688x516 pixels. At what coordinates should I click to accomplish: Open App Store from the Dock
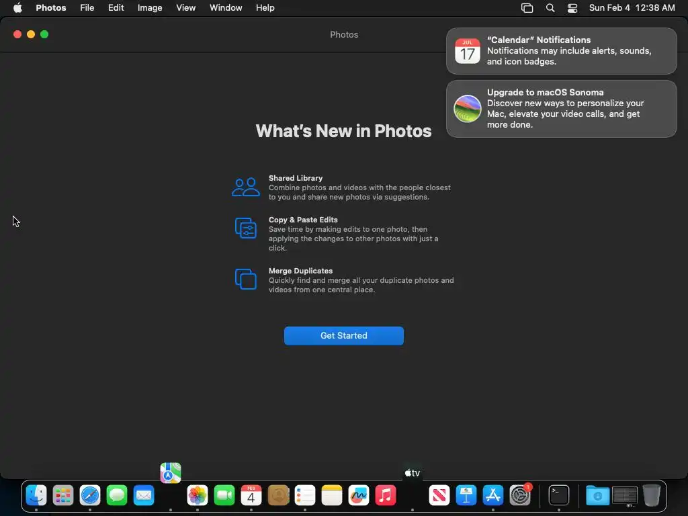pyautogui.click(x=493, y=495)
